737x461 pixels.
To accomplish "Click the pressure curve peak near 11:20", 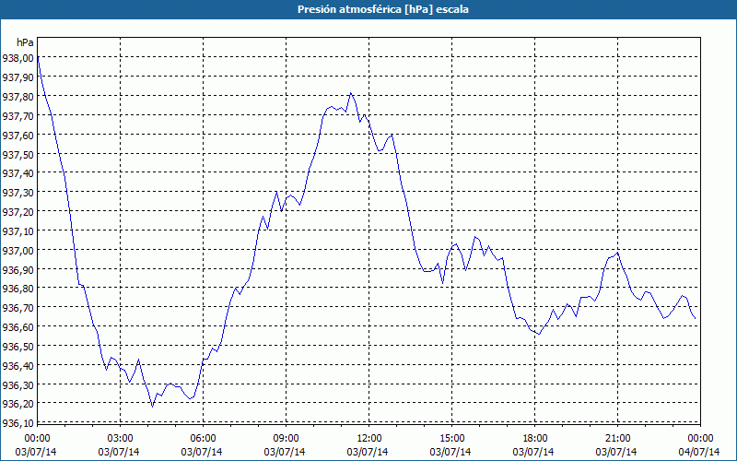I will 351,93.
